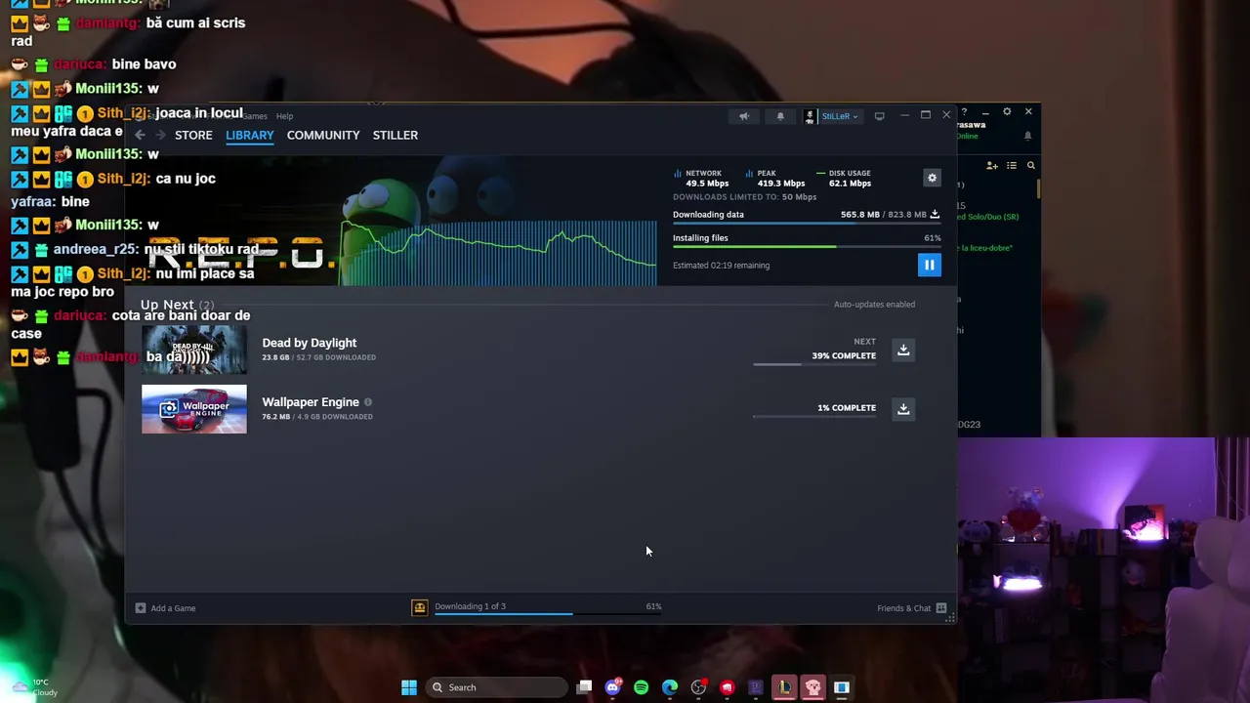Click the list view icon in friends window
This screenshot has height=703, width=1250.
(x=1012, y=166)
